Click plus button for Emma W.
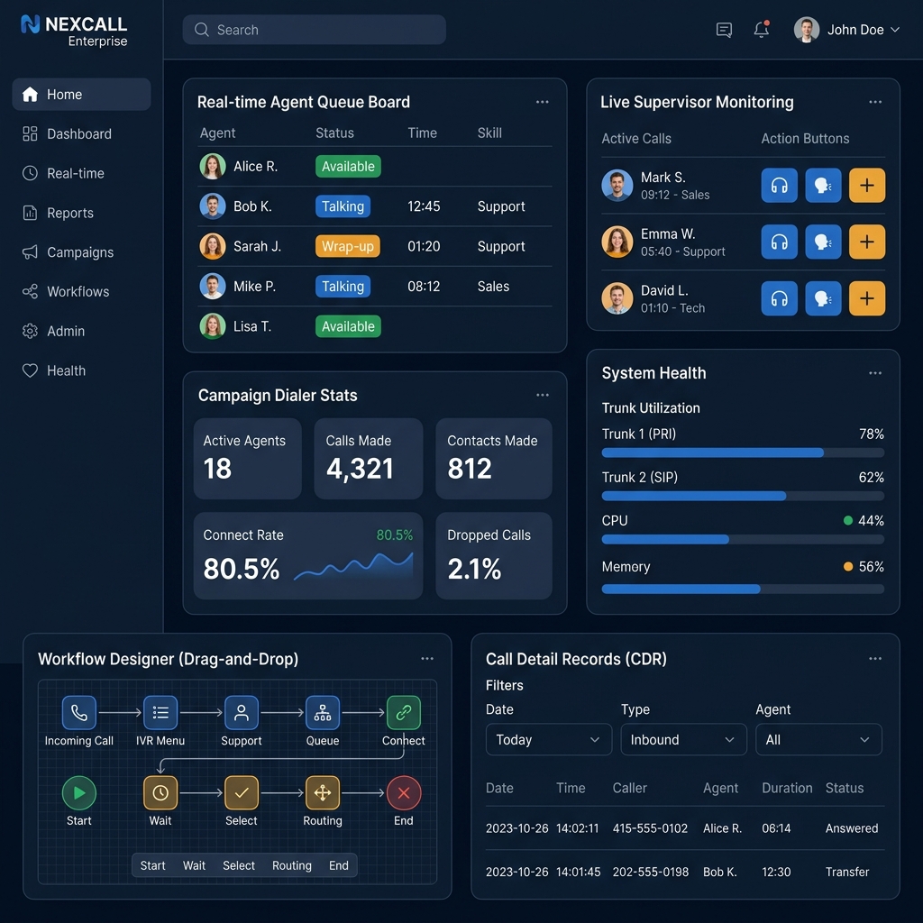The height and width of the screenshot is (923, 923). click(866, 242)
